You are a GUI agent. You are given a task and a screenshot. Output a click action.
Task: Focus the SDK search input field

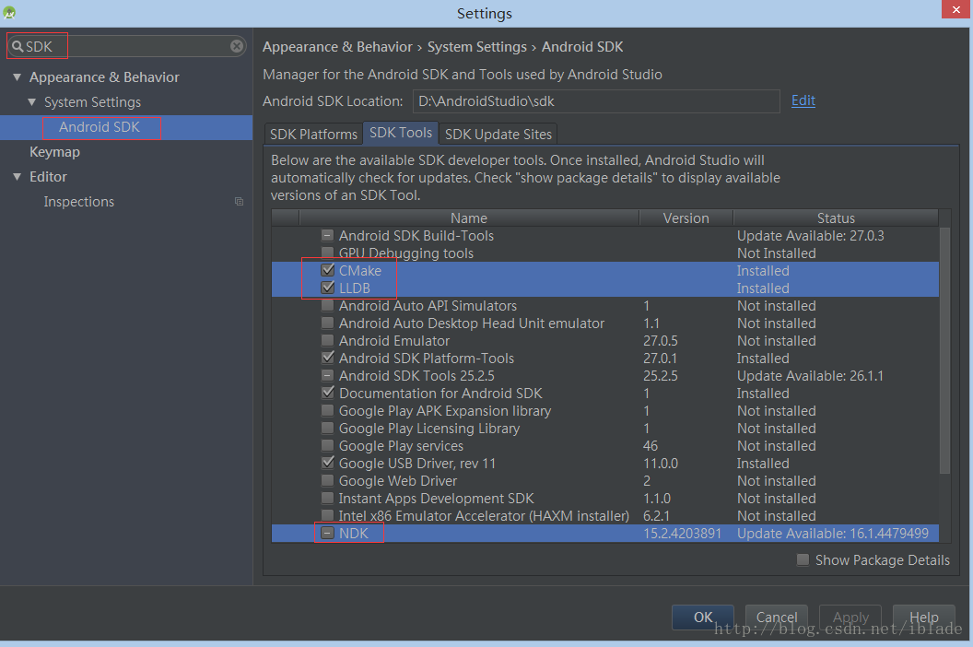[x=126, y=47]
